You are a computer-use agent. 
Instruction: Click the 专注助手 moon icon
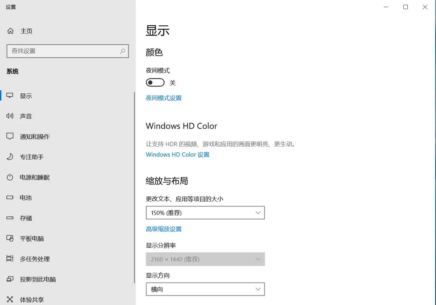point(10,157)
